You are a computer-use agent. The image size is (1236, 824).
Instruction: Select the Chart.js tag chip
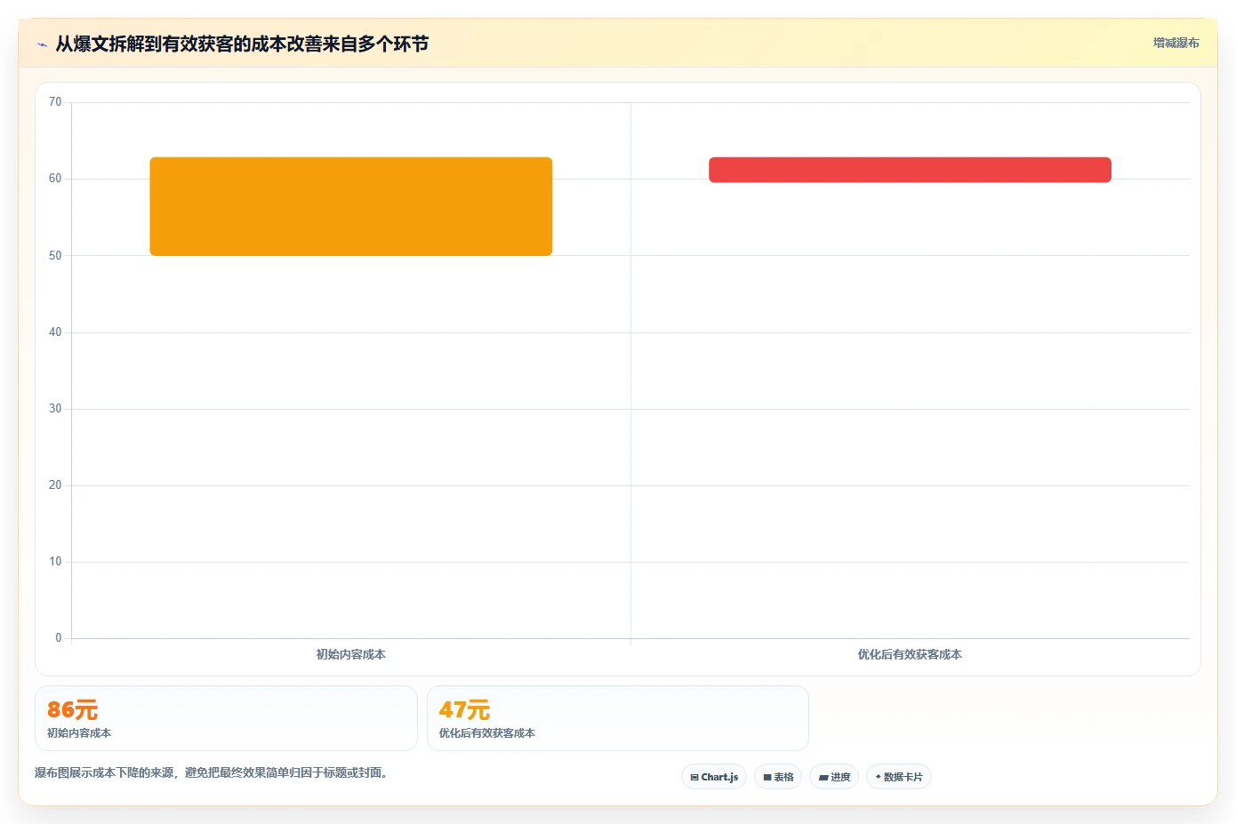tap(714, 777)
